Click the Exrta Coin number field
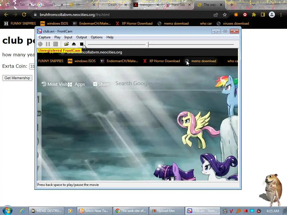Image resolution: width=287 pixels, height=215 pixels. click(x=32, y=66)
